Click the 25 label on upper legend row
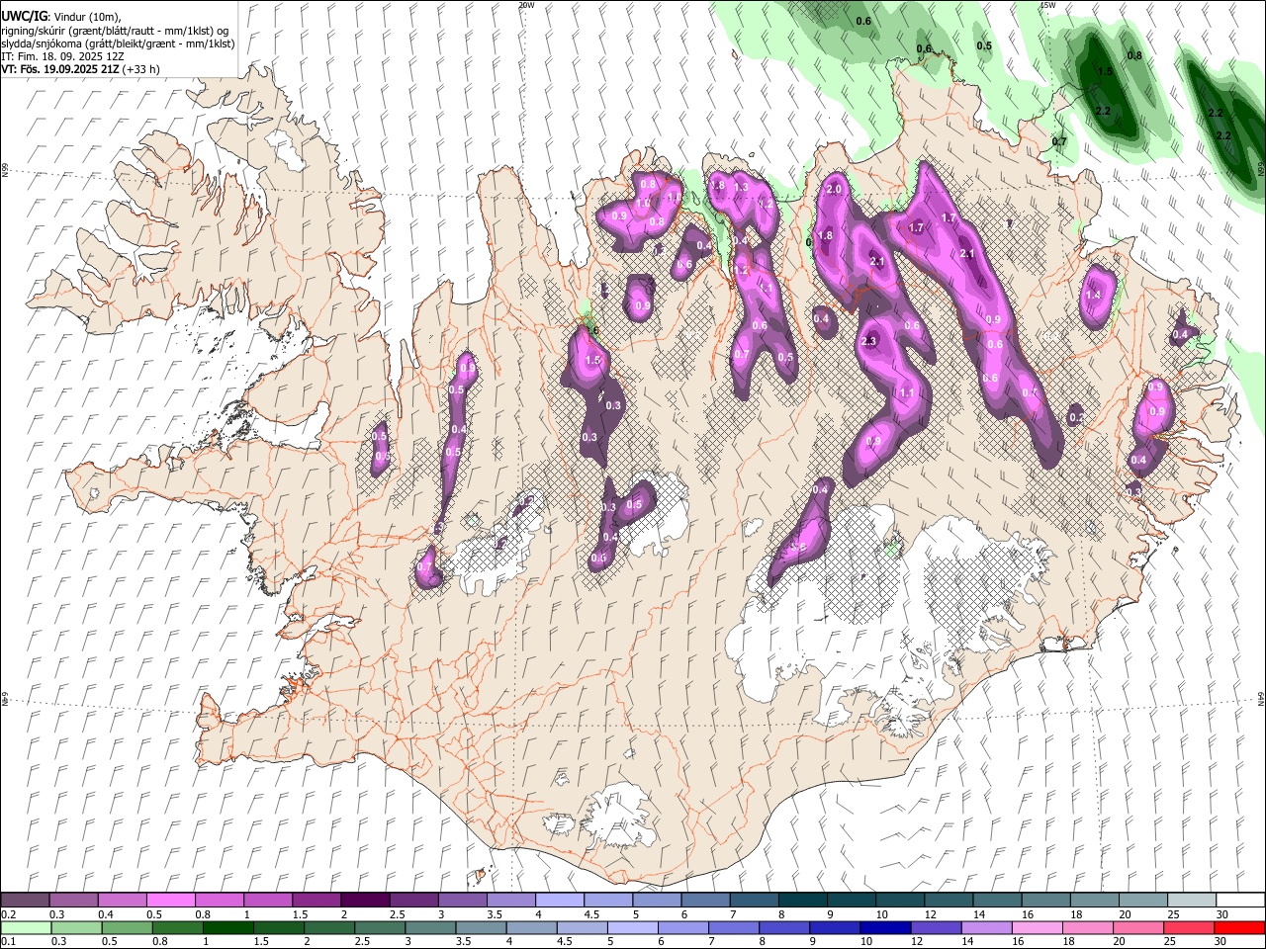 pos(1174,915)
